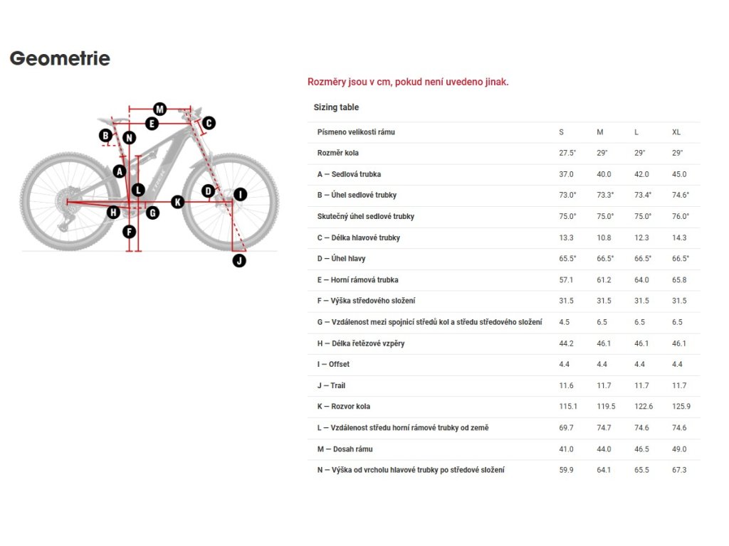Screen dimensions: 729x546
Task: Select the L standover marker
Action: point(138,189)
